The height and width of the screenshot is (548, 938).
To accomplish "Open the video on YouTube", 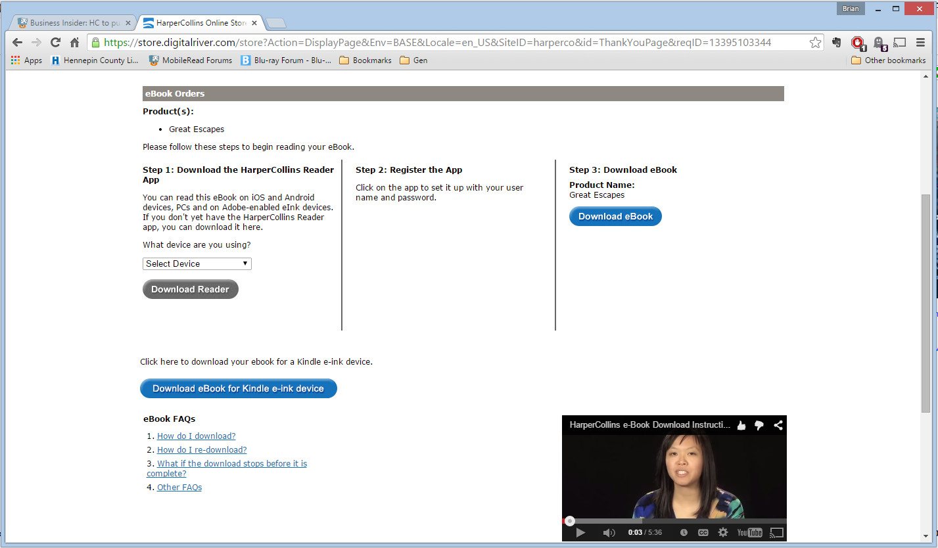I will pyautogui.click(x=749, y=533).
